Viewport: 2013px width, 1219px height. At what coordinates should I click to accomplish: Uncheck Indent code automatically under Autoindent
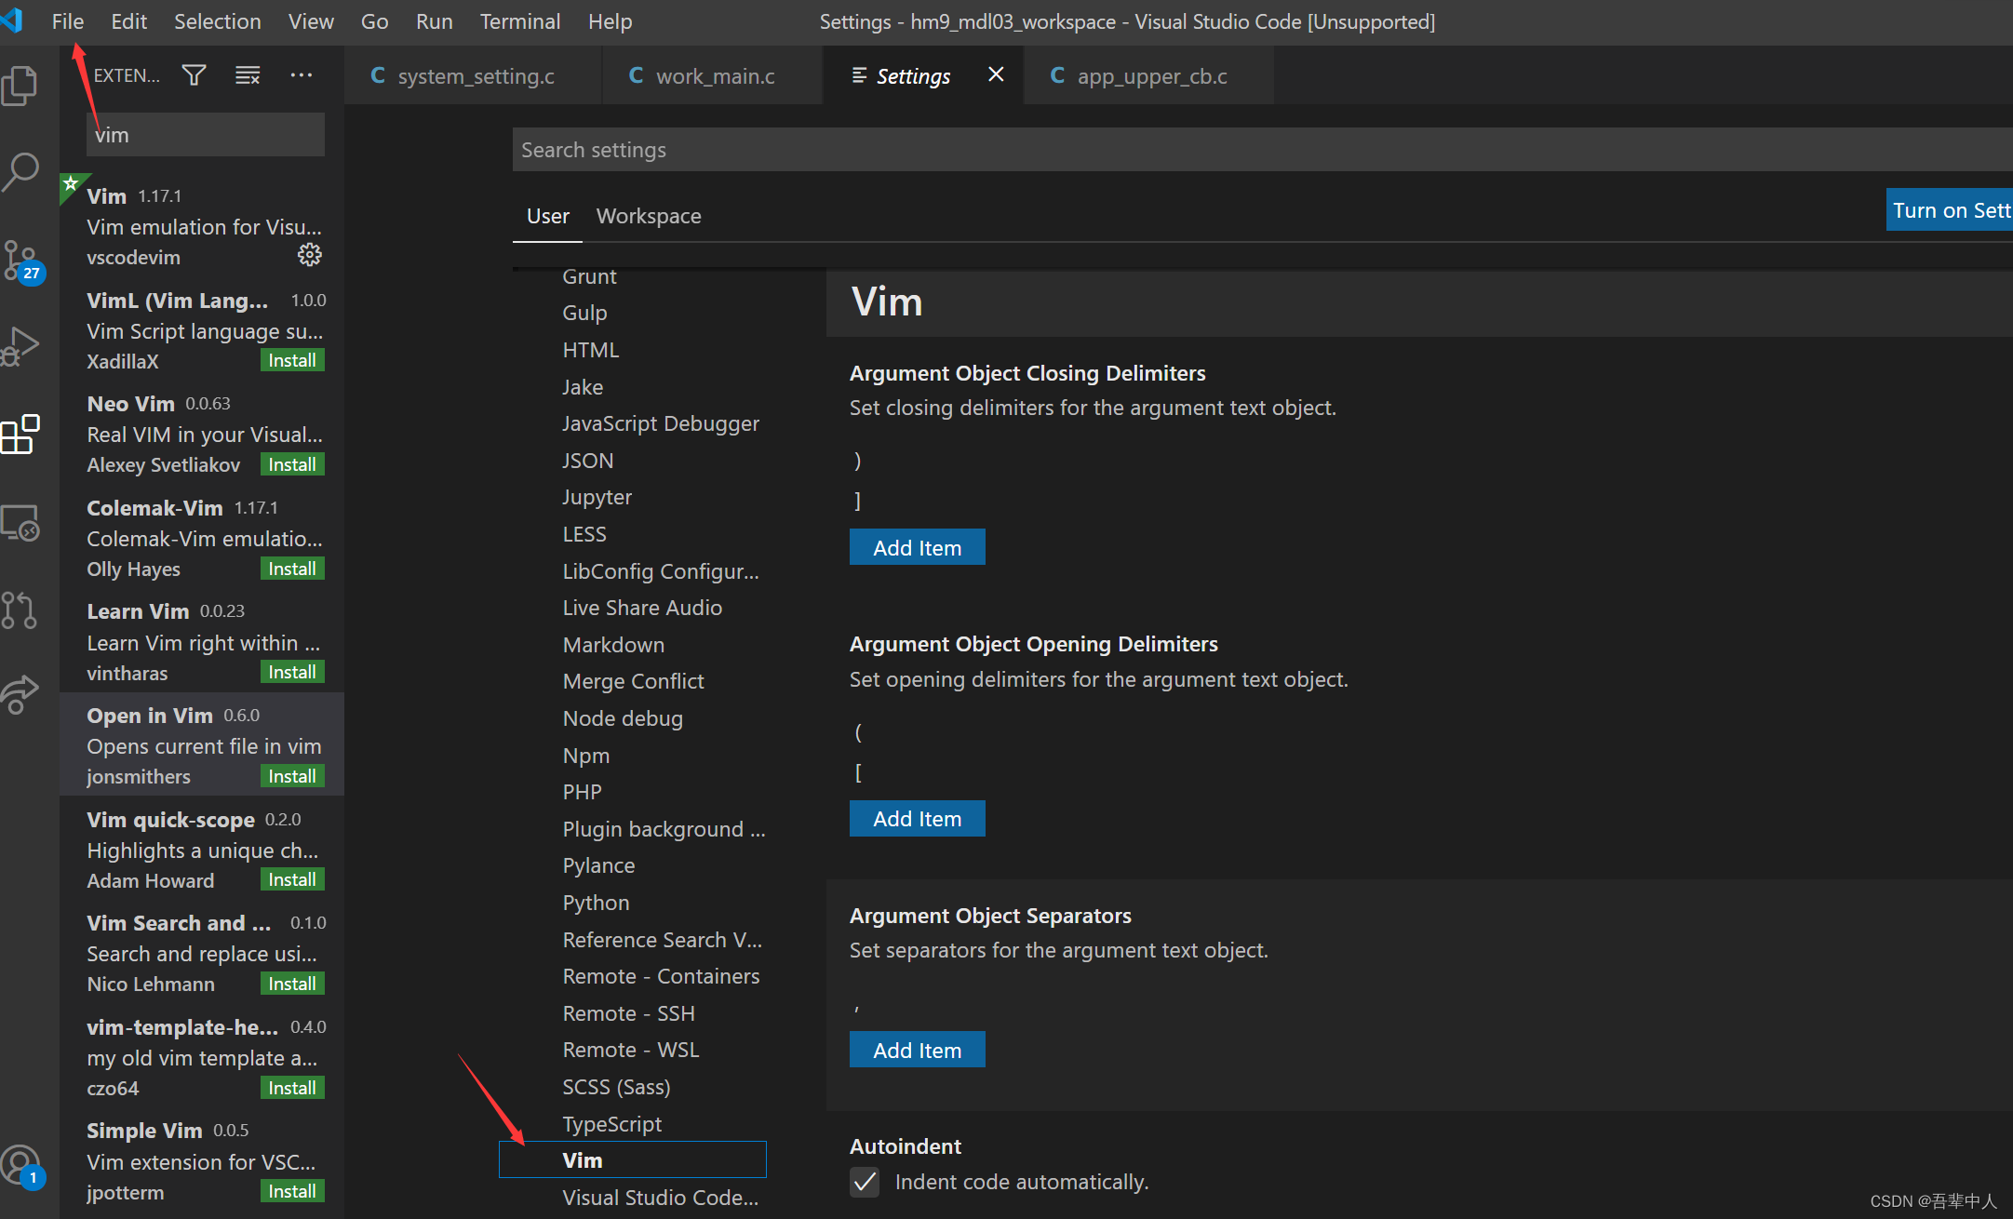[864, 1182]
